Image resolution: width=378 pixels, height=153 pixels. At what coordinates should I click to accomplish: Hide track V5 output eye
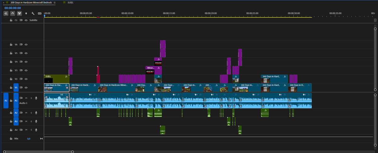pyautogui.click(x=26, y=53)
